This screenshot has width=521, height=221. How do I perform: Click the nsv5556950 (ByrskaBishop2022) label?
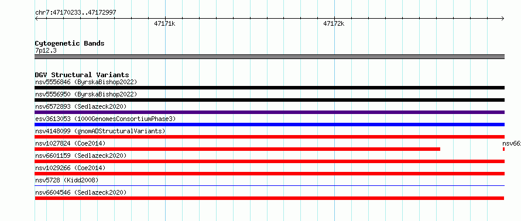(86, 94)
